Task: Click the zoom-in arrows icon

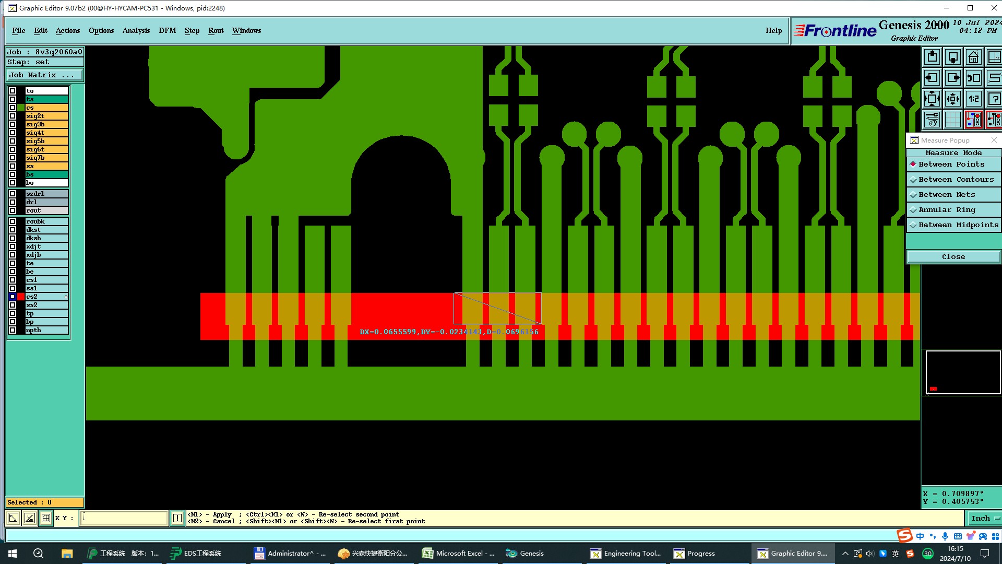Action: point(932,99)
